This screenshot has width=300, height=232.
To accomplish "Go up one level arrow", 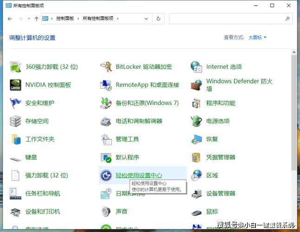I will 37,19.
